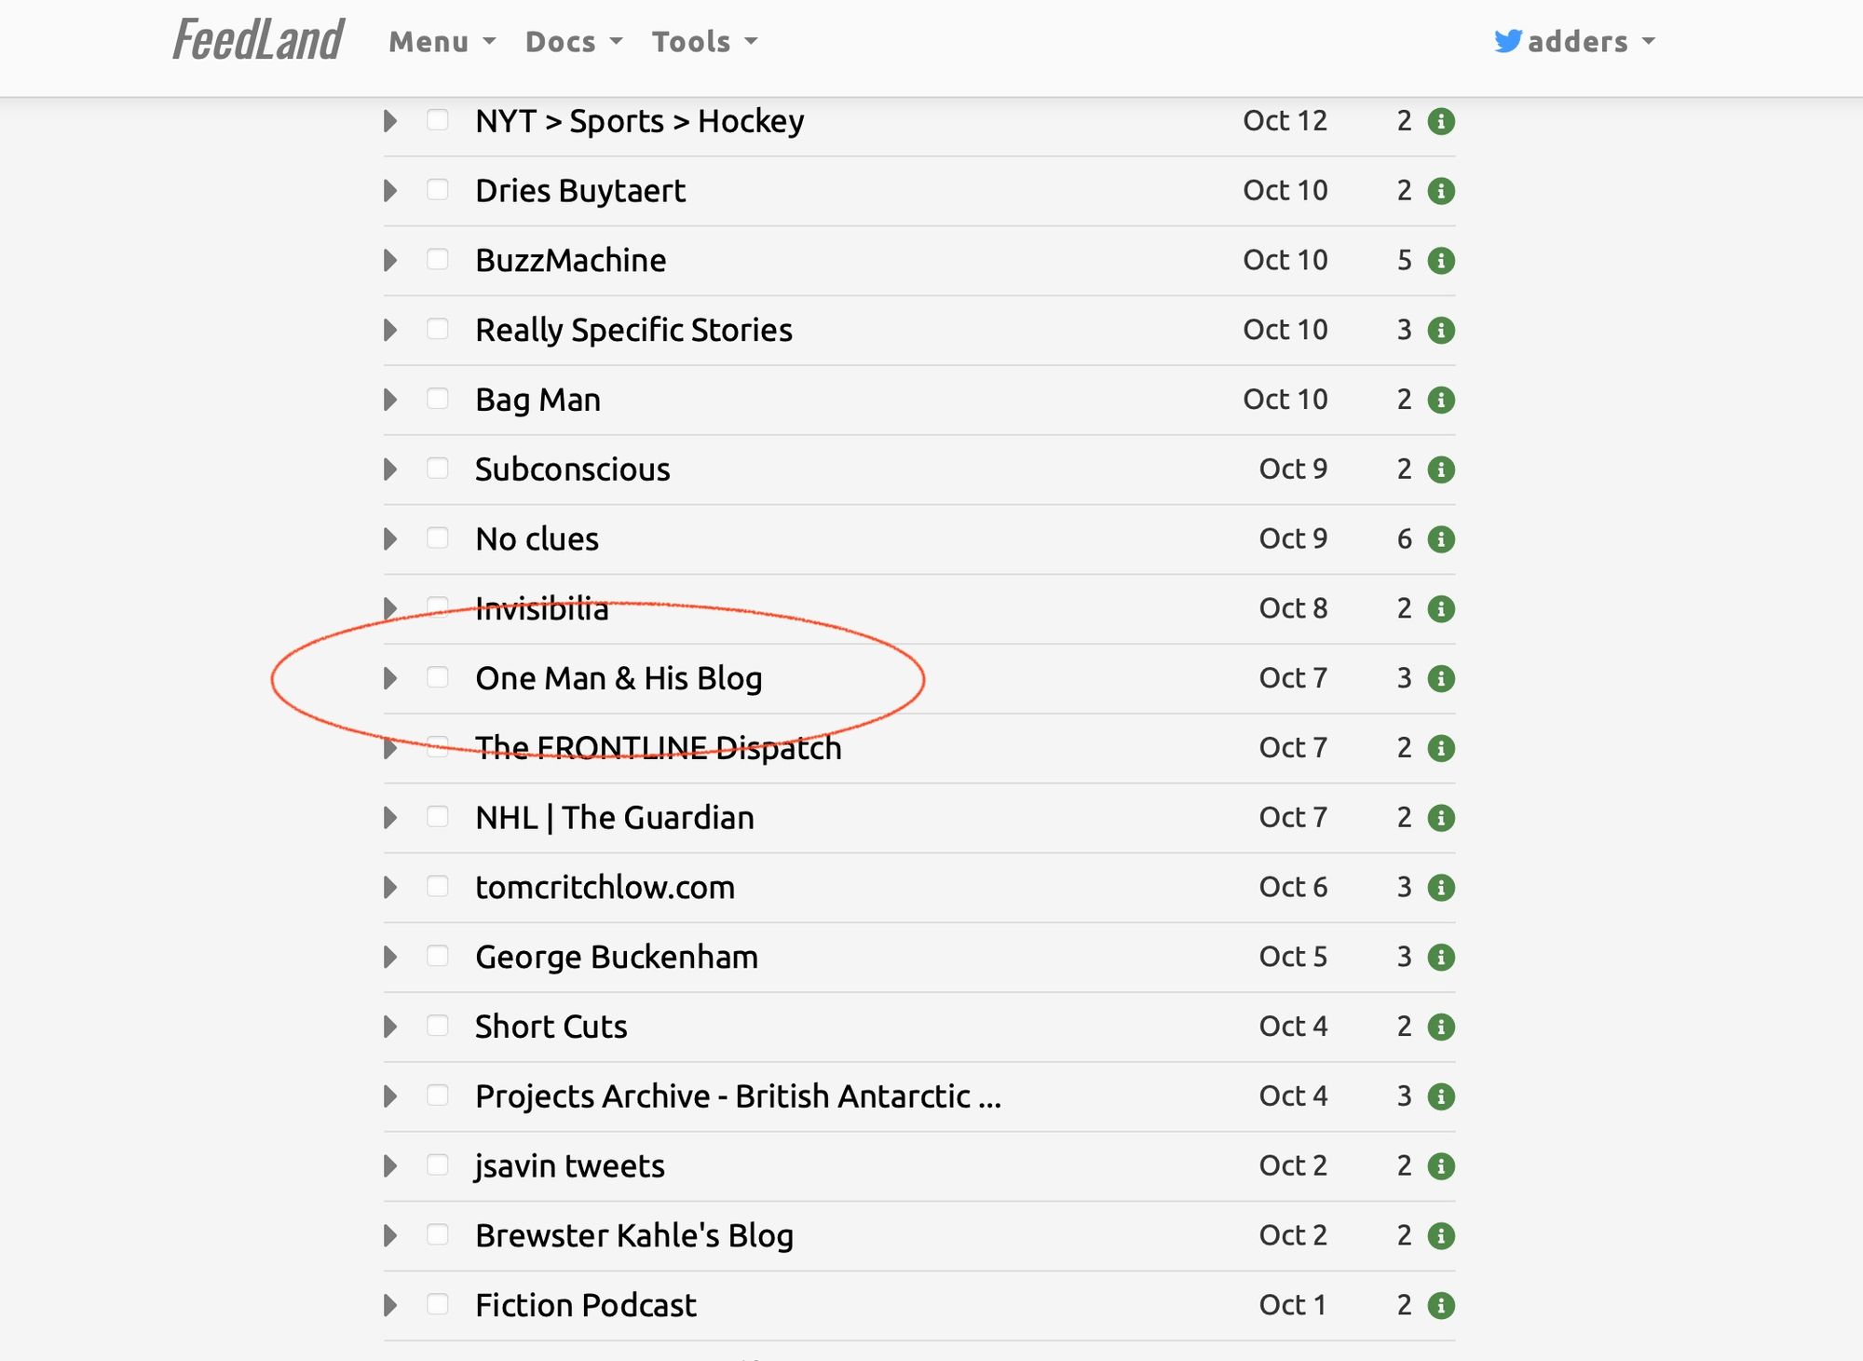This screenshot has height=1361, width=1863.
Task: Tick the checkbox for George Buckenham
Action: tap(437, 956)
